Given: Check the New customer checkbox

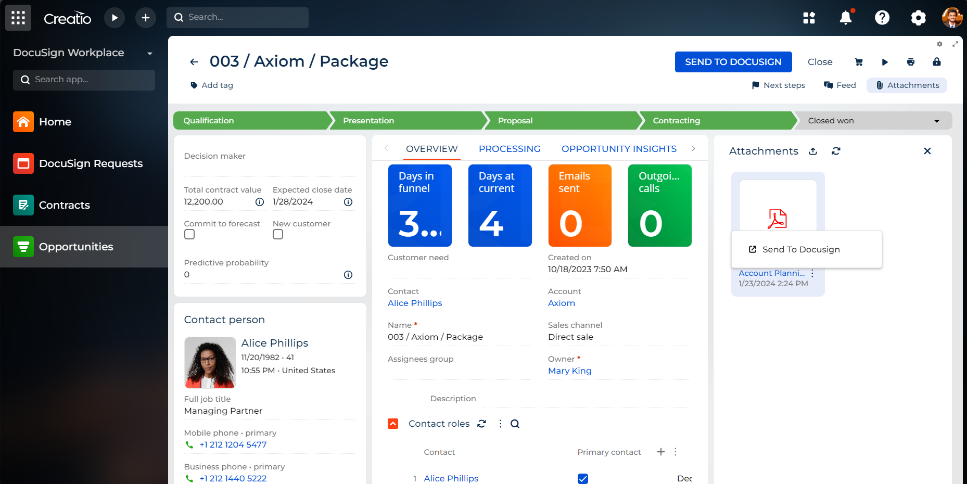Looking at the screenshot, I should click(x=278, y=235).
